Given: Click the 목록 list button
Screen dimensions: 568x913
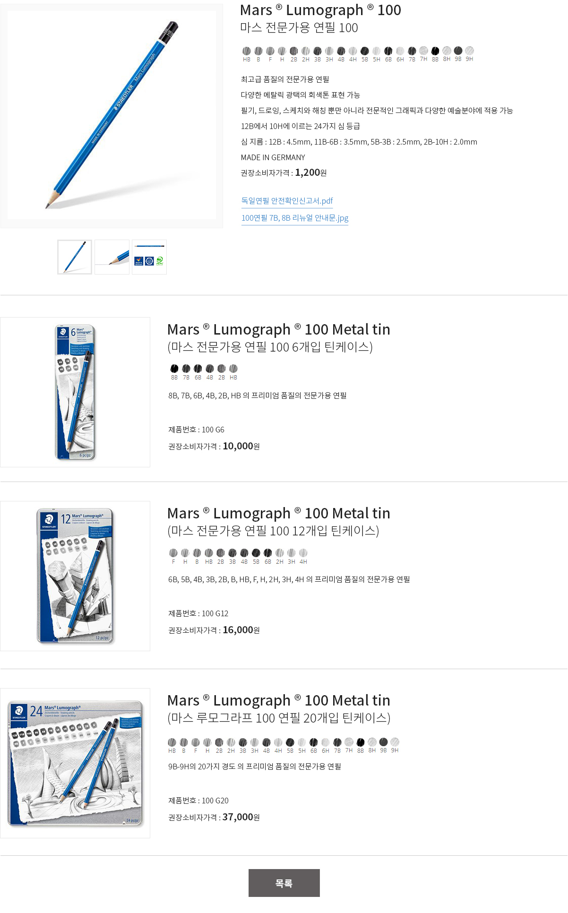Looking at the screenshot, I should click(x=284, y=883).
